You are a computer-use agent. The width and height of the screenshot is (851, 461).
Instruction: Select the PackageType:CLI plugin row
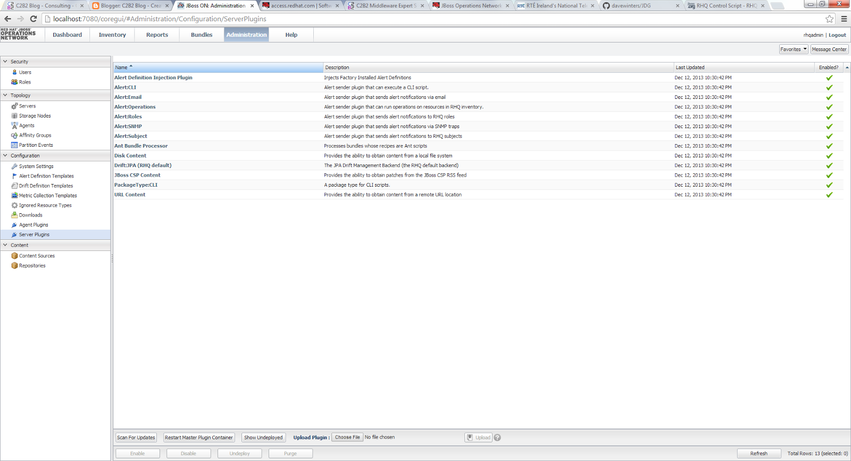[x=478, y=185]
